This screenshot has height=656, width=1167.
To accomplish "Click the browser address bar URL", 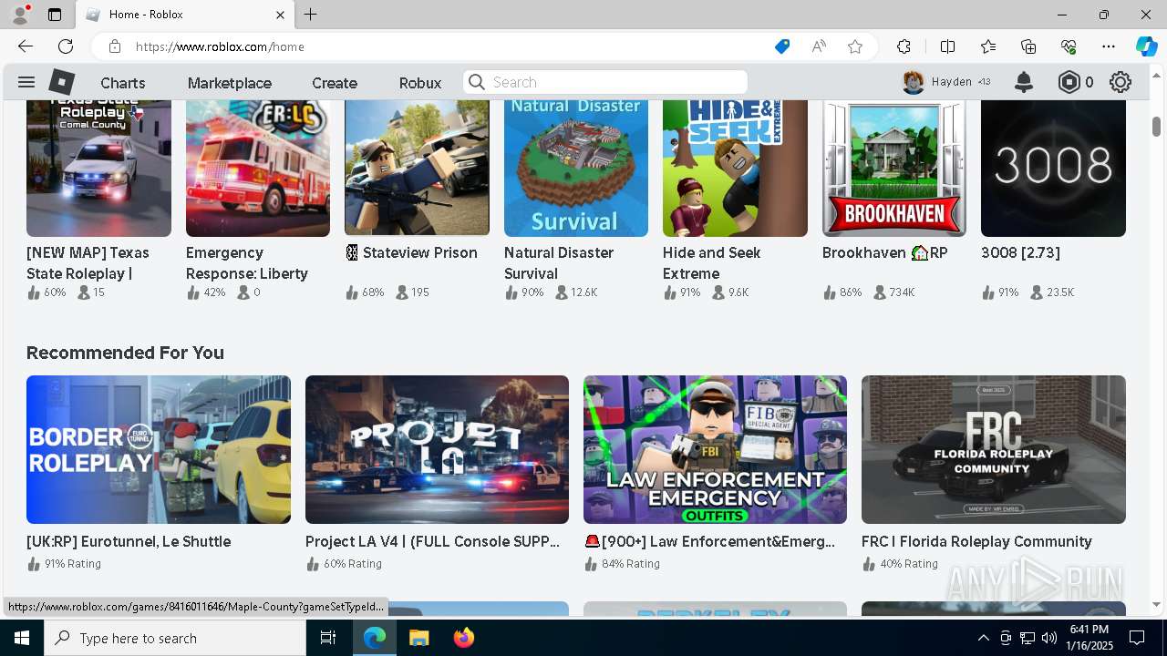I will [x=220, y=46].
